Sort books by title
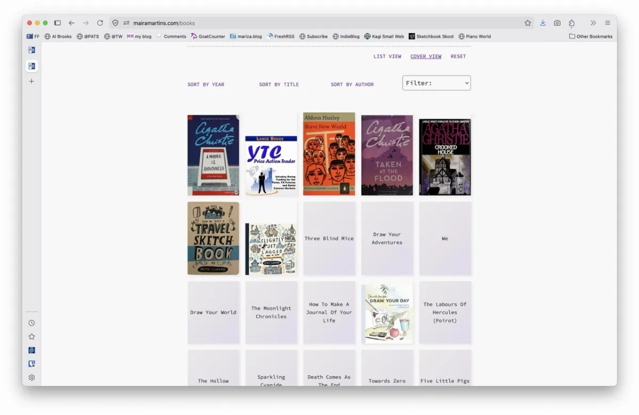 tap(279, 85)
